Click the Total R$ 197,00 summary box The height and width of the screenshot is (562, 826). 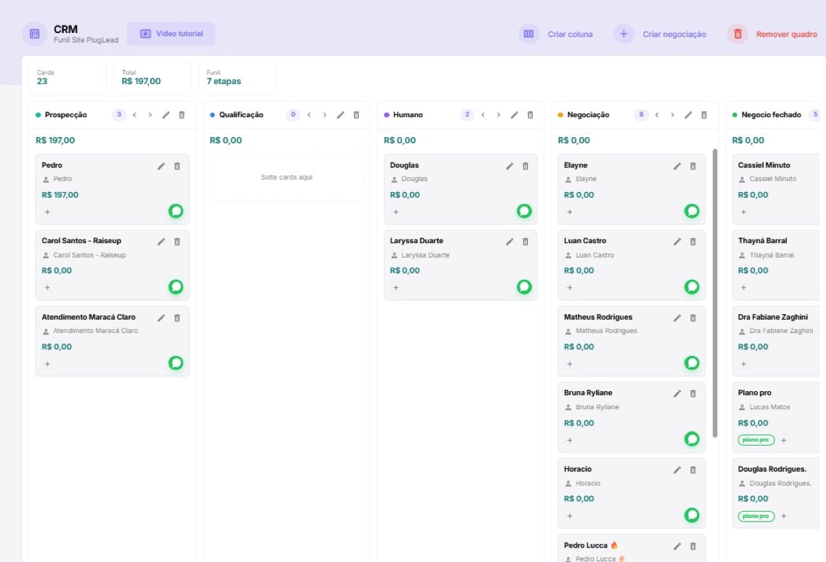[x=152, y=78]
